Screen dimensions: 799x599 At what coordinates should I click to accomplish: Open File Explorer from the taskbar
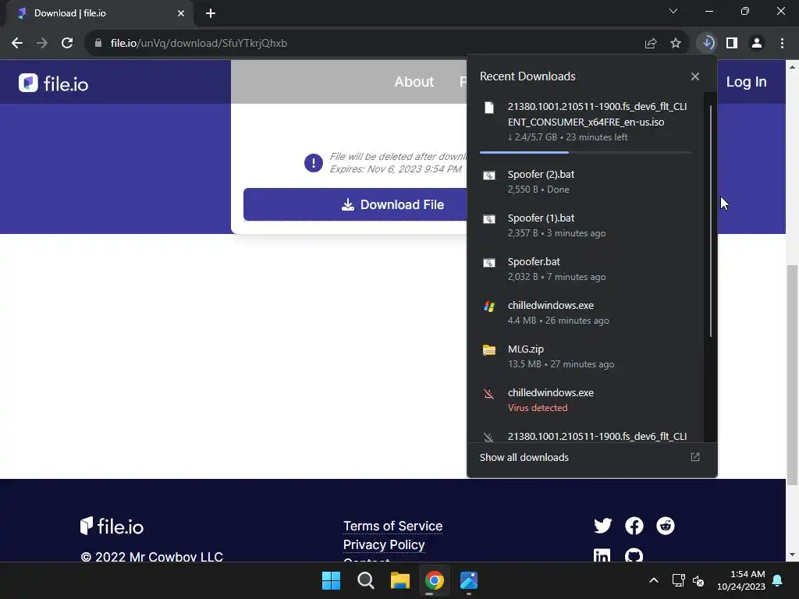pos(400,580)
